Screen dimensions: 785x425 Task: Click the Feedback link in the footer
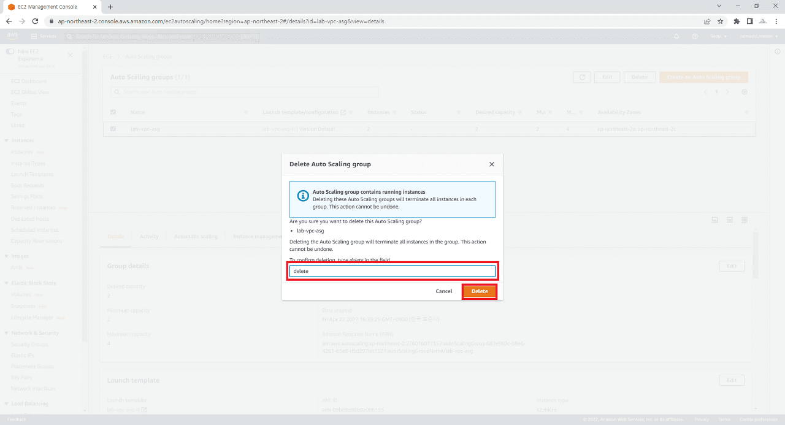point(17,419)
